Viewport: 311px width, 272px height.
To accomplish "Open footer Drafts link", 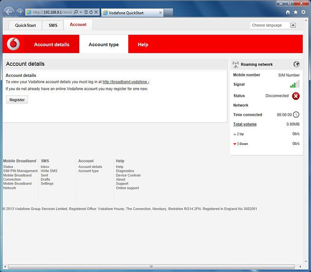I will 45,180.
